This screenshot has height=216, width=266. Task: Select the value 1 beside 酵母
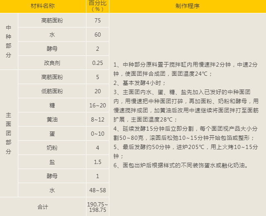(98, 176)
